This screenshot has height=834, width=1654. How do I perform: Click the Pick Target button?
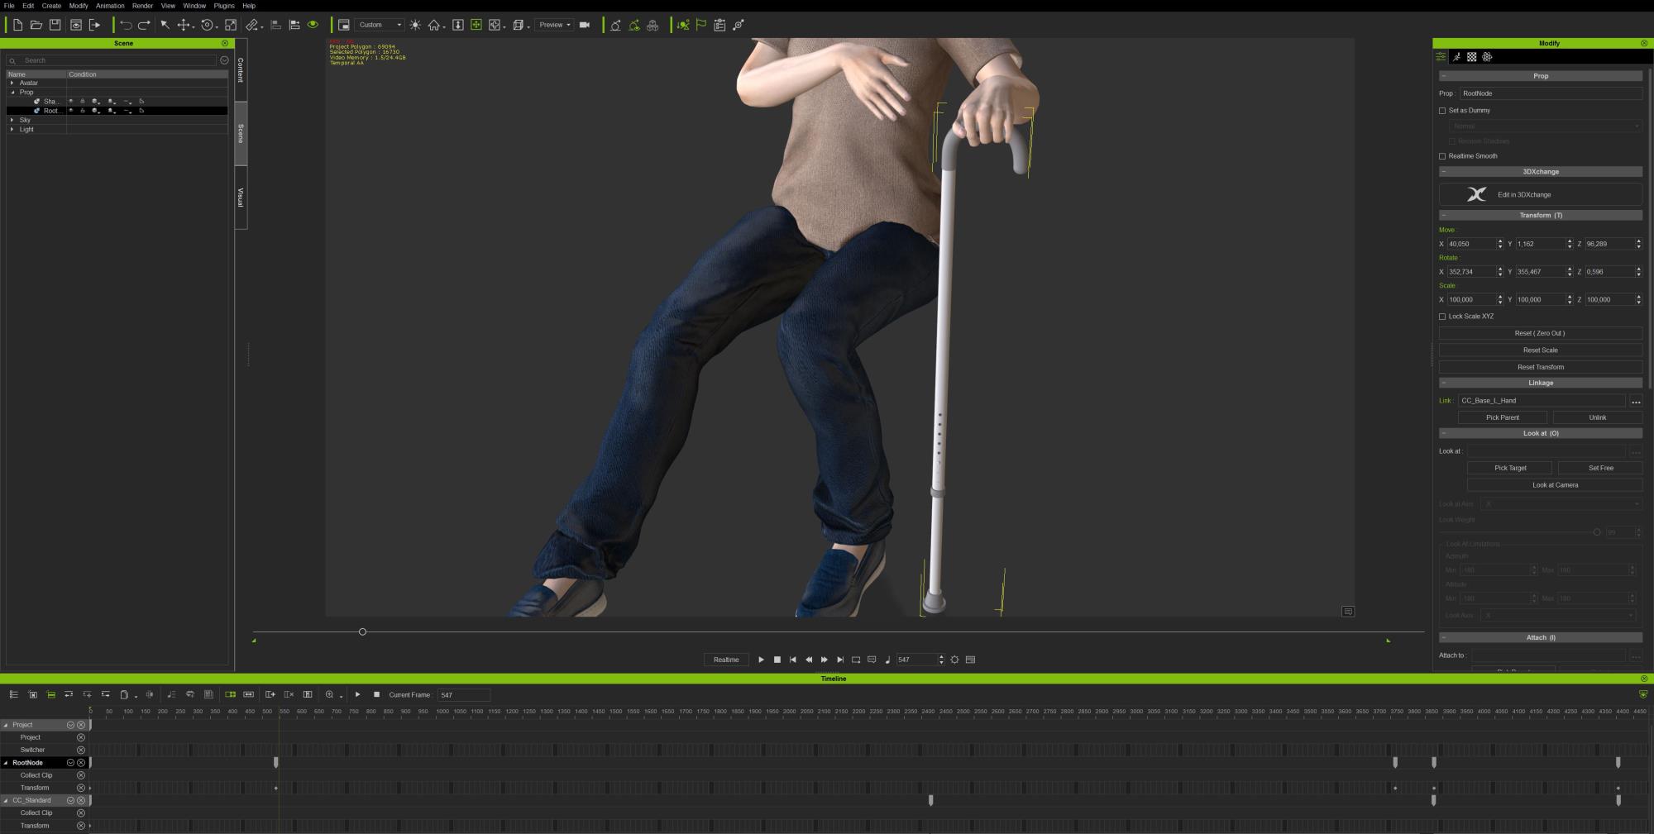1509,468
